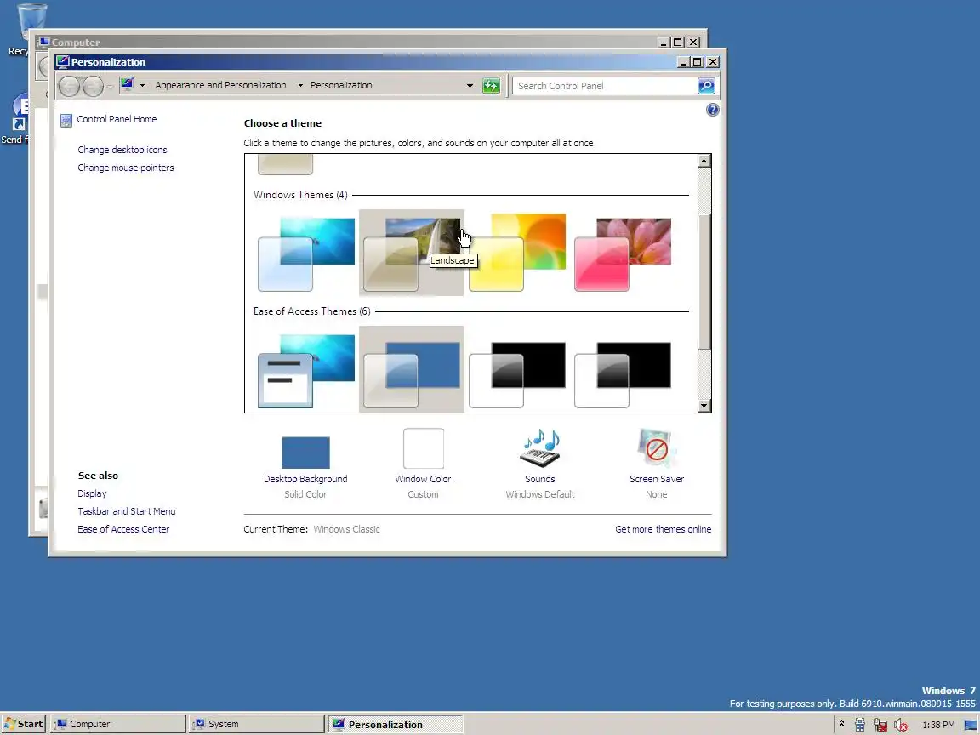Screen dimensions: 980x735
Task: Expand the Control Panel root breadcrumb arrow
Action: pos(143,85)
